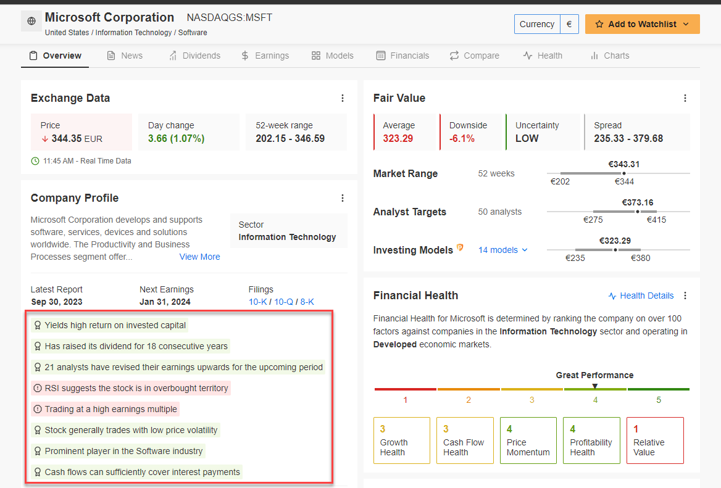Open the Health tab
The image size is (721, 488).
(x=543, y=56)
